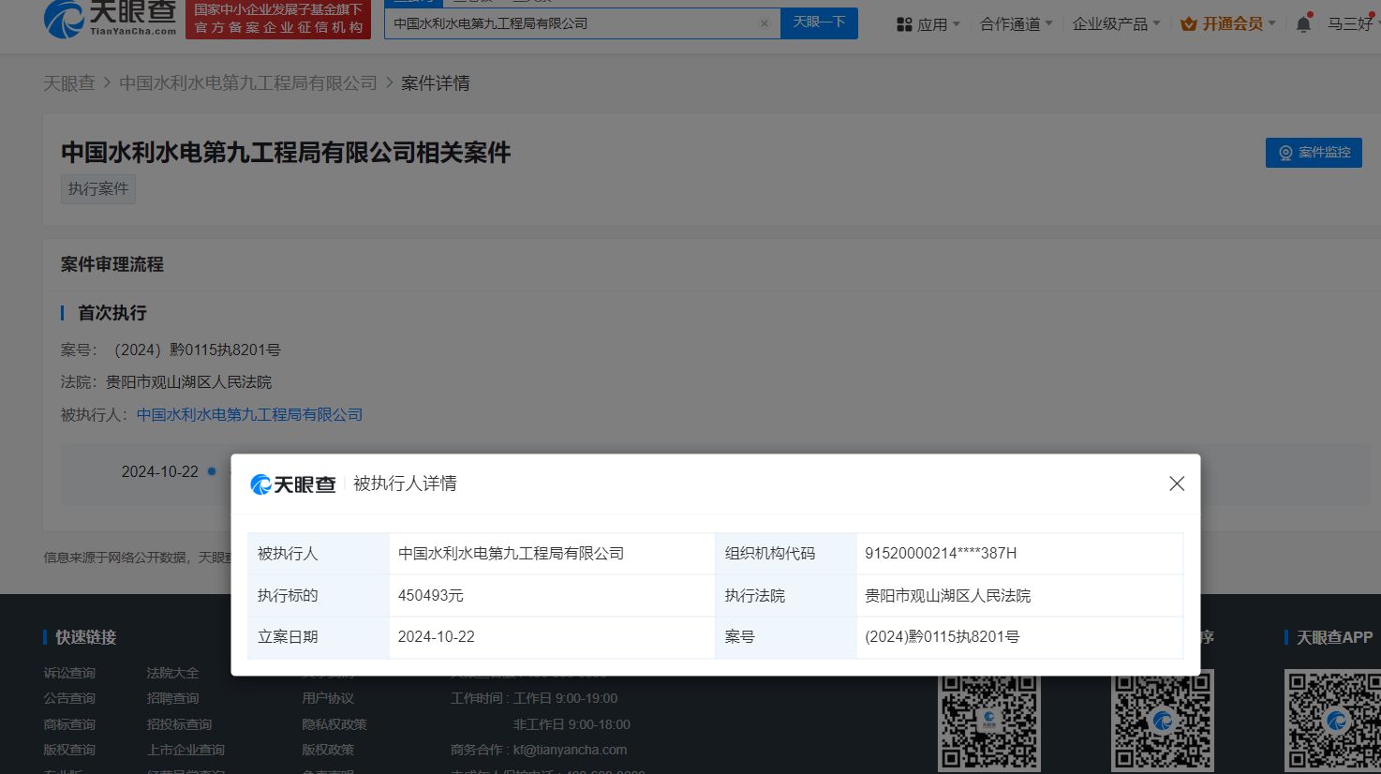This screenshot has height=774, width=1381.
Task: Select organization code 91520000214****387H
Action: [x=941, y=553]
